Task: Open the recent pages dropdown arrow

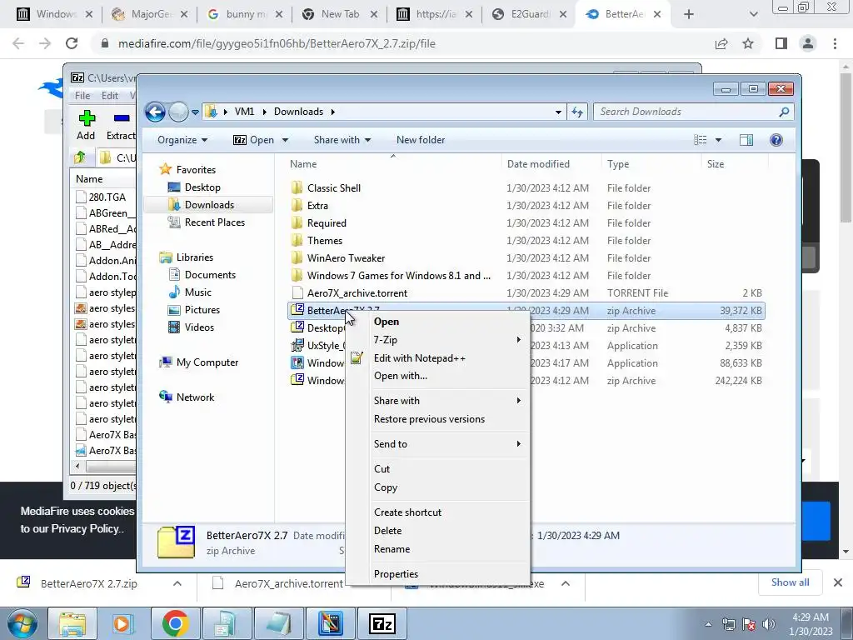Action: click(195, 112)
